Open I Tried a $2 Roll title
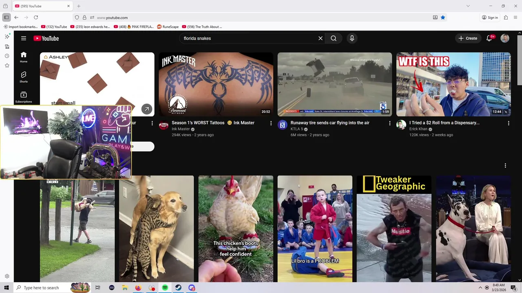The width and height of the screenshot is (522, 293). click(x=445, y=123)
